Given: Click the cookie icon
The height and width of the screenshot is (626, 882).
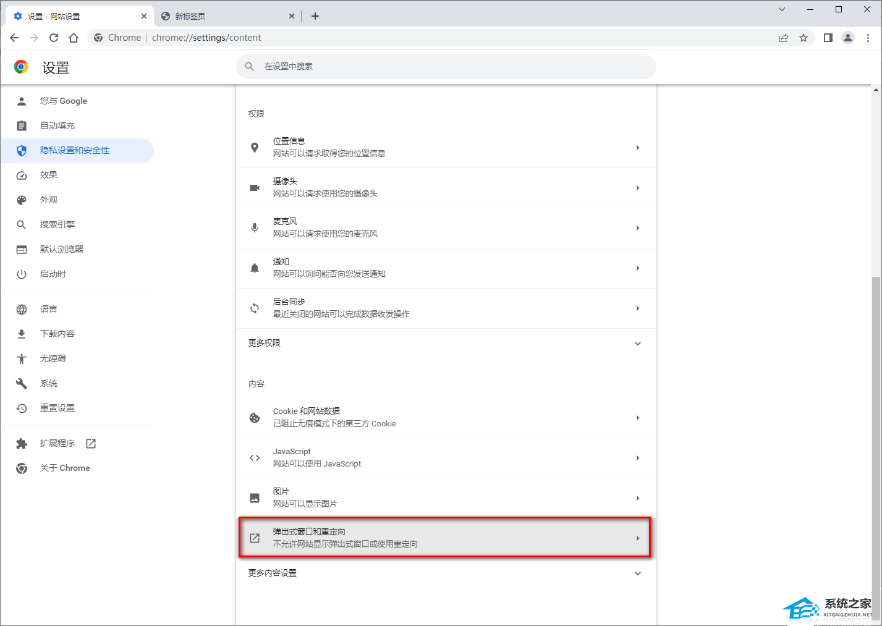Looking at the screenshot, I should (255, 418).
